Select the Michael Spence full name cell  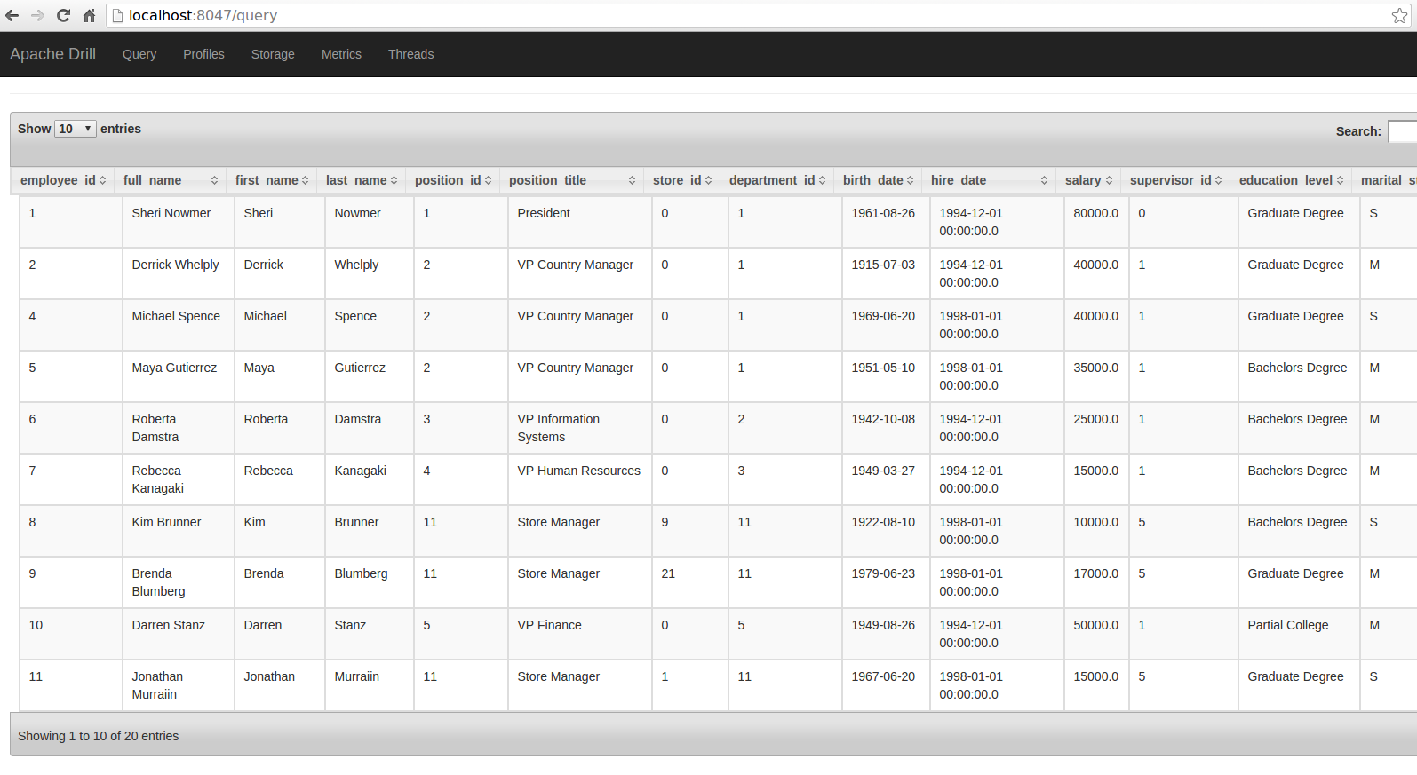coord(179,325)
